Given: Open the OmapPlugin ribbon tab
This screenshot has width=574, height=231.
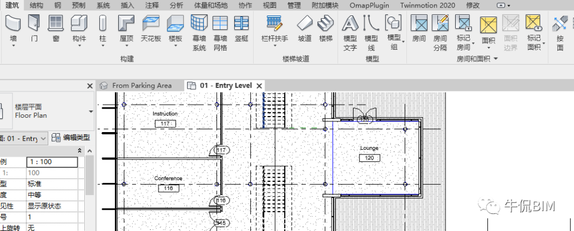Looking at the screenshot, I should (x=369, y=5).
